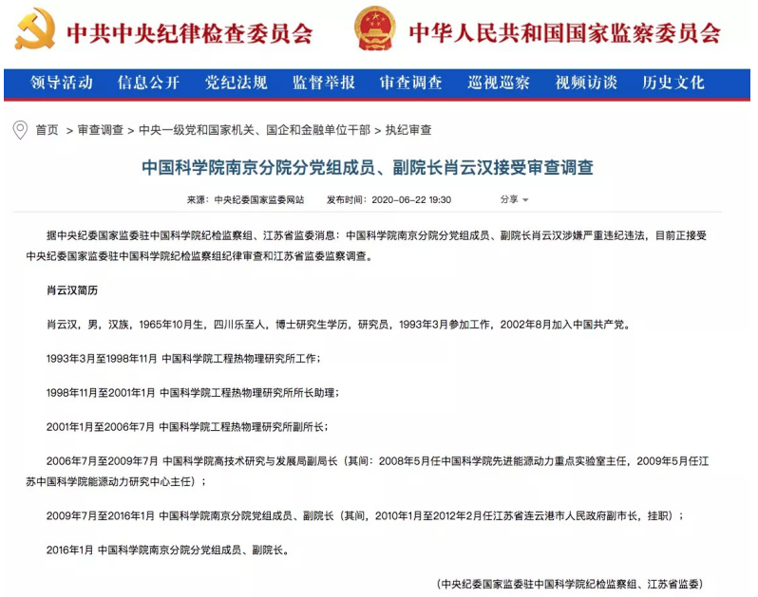Screen dimensions: 758x597
Task: Open the 分享 share dropdown
Action: pos(514,199)
